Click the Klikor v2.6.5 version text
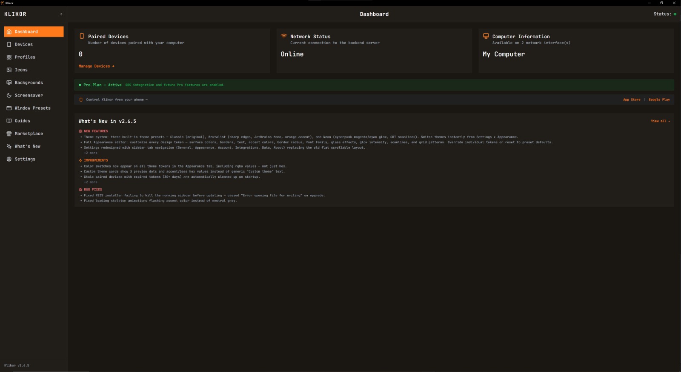Screen dimensions: 681x372 point(17,365)
